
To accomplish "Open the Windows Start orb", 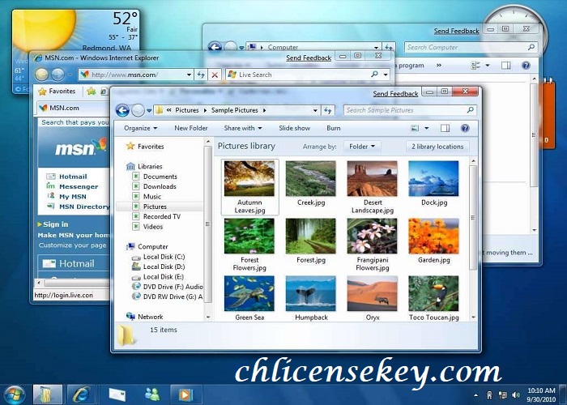I will point(14,394).
